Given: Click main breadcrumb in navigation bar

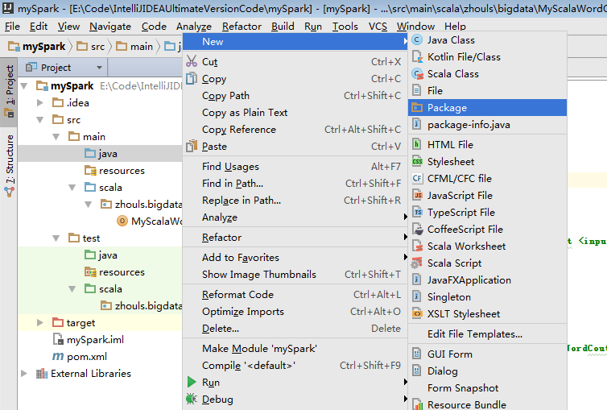Looking at the screenshot, I should pyautogui.click(x=134, y=47).
